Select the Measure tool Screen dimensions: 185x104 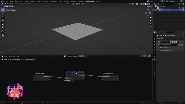point(3,35)
